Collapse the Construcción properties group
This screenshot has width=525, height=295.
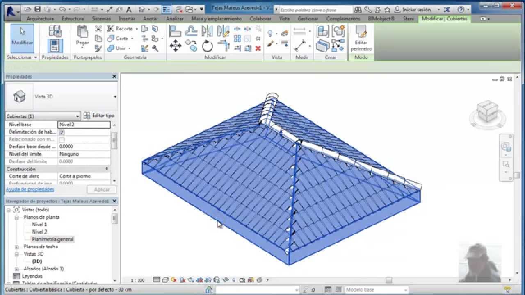click(107, 169)
